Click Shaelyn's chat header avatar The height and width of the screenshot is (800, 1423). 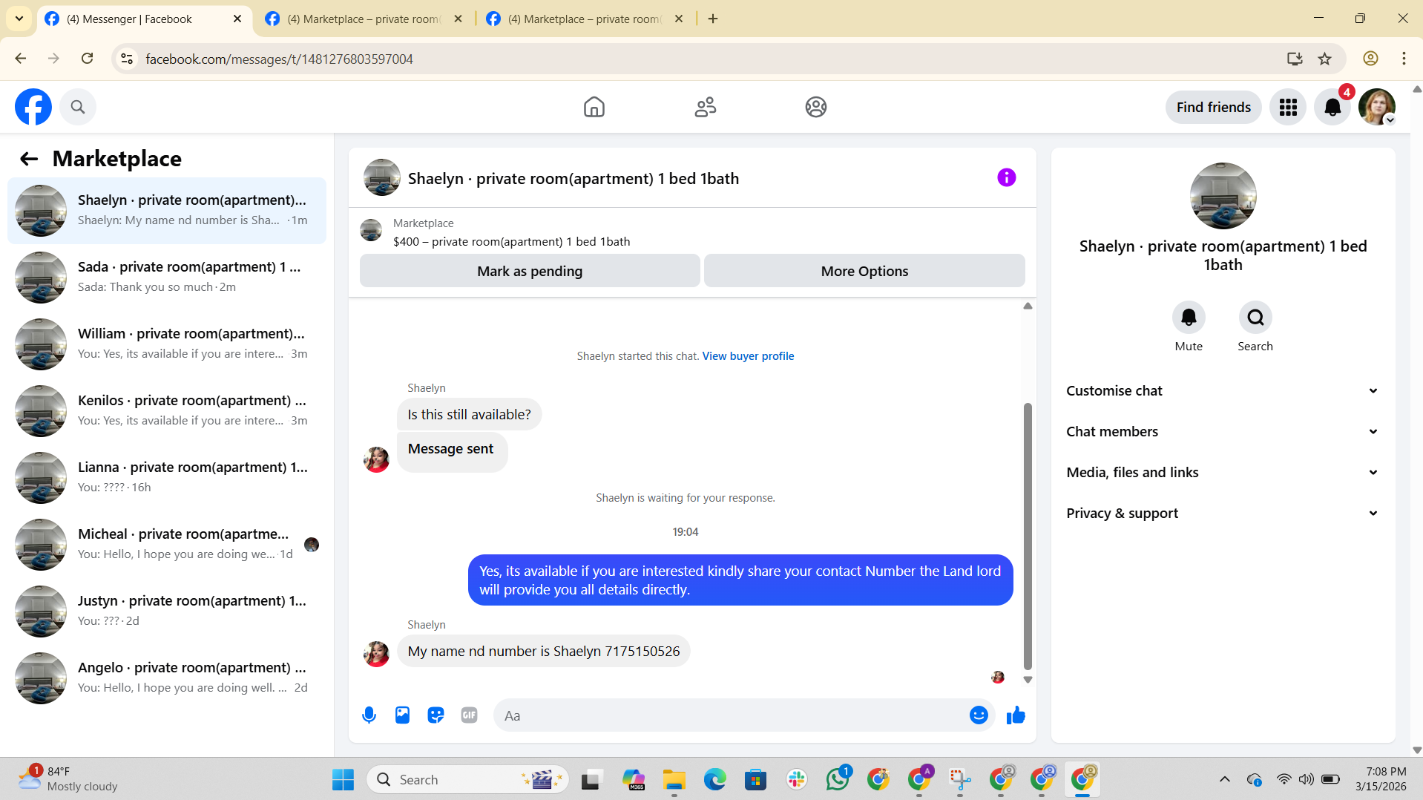tap(382, 178)
